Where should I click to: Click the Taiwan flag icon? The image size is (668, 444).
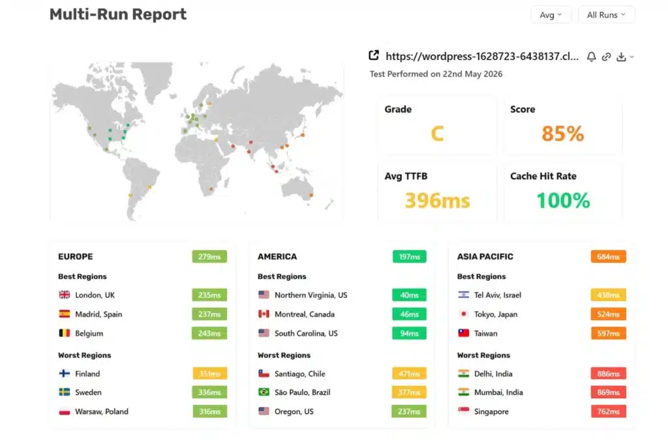(464, 333)
